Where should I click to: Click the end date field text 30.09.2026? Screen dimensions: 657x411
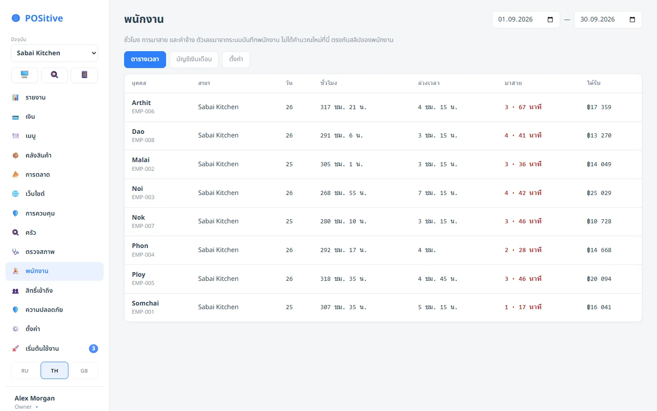pyautogui.click(x=598, y=20)
